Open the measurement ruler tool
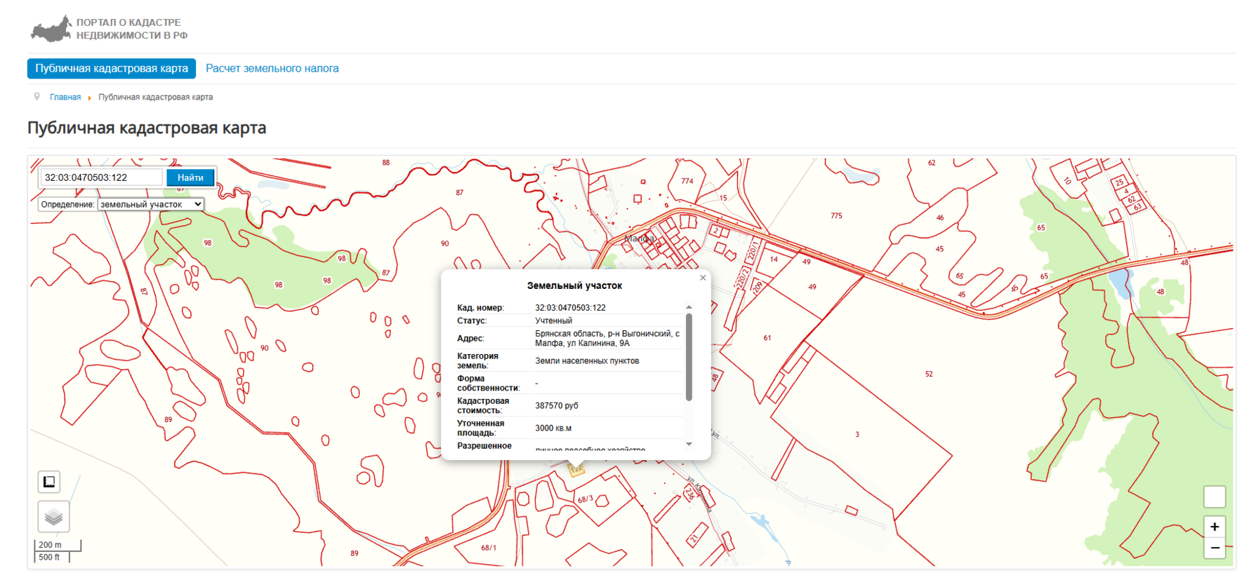1244x575 pixels. (49, 482)
